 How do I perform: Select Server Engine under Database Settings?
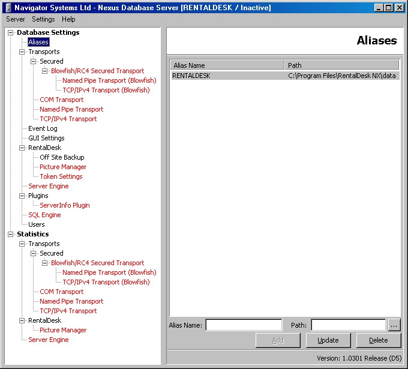[x=49, y=187]
